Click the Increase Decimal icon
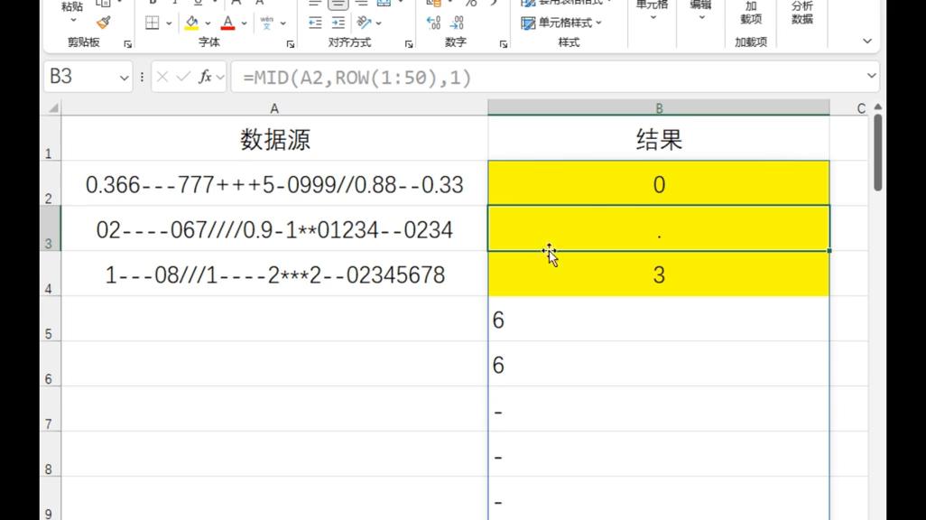This screenshot has height=520, width=926. pos(432,22)
